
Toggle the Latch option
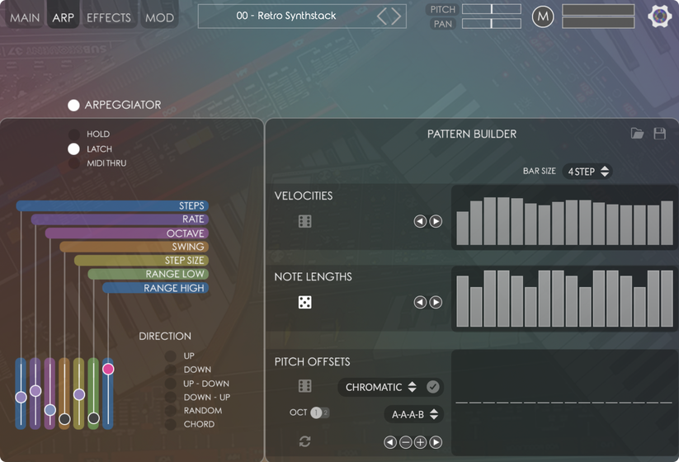pyautogui.click(x=74, y=148)
